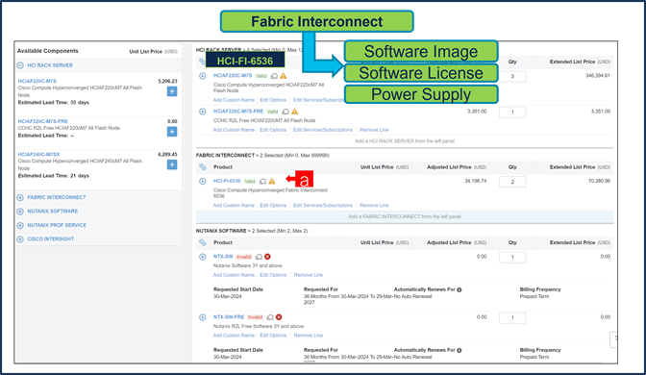Image resolution: width=646 pixels, height=375 pixels.
Task: Click the warning icon beside HCIAF220C-M7S
Action: [284, 76]
